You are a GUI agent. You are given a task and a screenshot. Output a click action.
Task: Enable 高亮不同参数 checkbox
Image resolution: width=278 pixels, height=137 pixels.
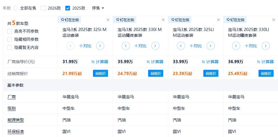pos(10,31)
